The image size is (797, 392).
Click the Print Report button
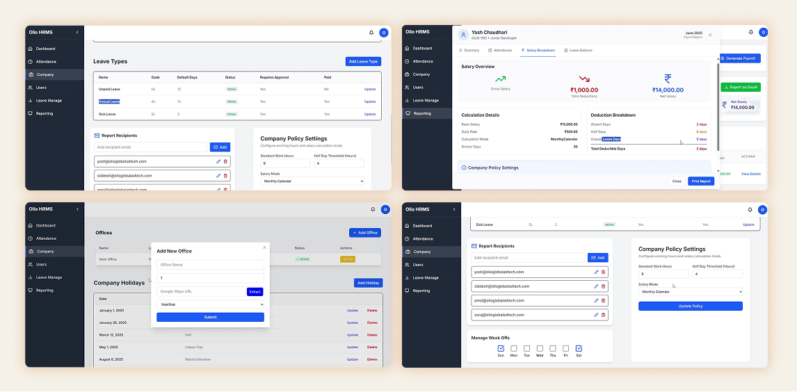[701, 181]
